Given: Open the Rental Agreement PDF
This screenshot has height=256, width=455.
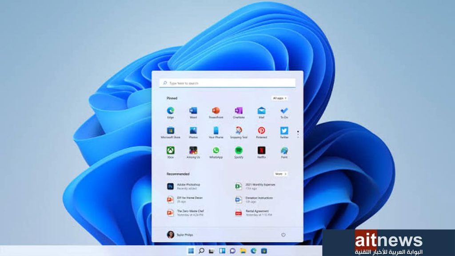Looking at the screenshot, I should 254,213.
